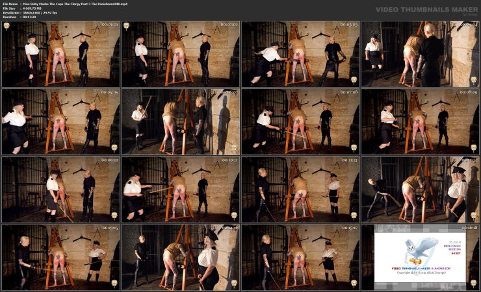This screenshot has height=292, width=481.
Task: Click the watermark icon on the 00:11:13 thumbnail
Action: [354, 215]
